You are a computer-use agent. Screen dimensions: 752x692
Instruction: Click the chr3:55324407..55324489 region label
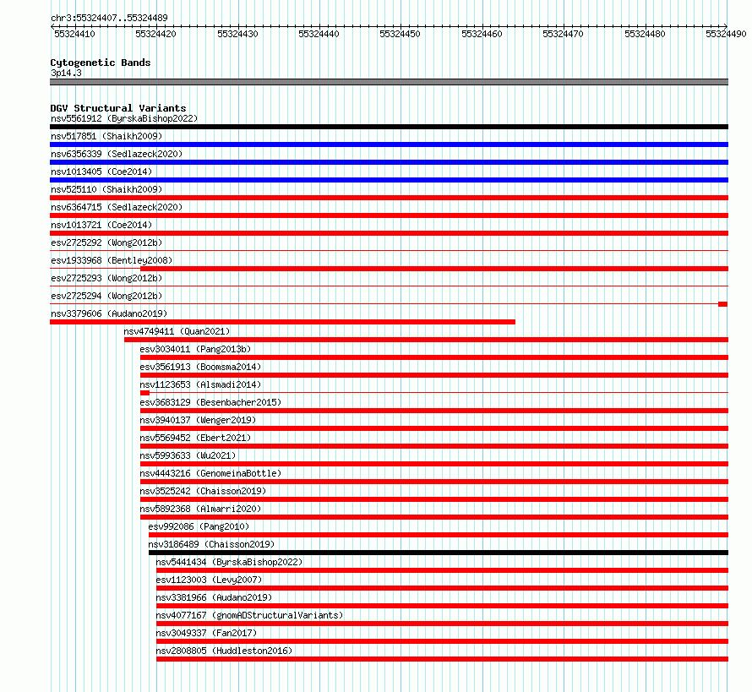109,18
